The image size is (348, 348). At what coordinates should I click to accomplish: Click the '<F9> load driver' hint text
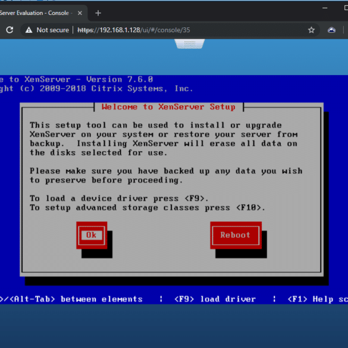pyautogui.click(x=215, y=299)
